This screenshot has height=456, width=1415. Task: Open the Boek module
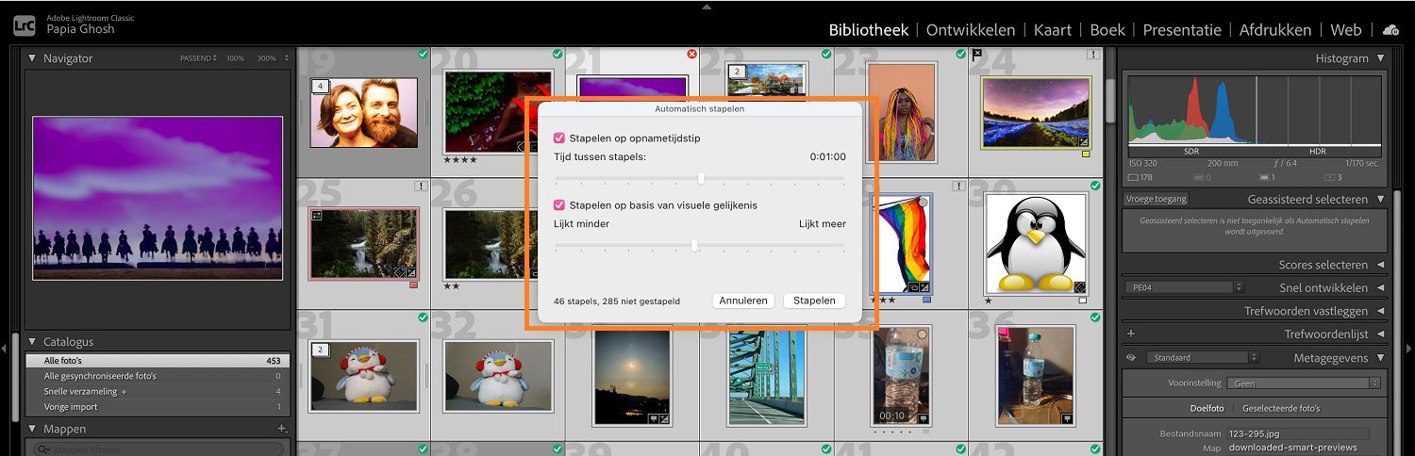(x=1107, y=30)
